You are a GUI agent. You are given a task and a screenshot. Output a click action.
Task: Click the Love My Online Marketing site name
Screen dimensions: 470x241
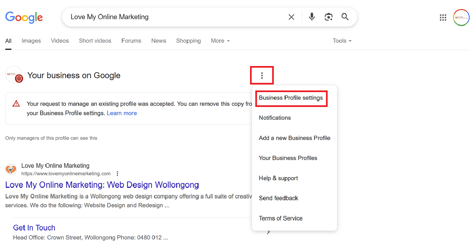tap(55, 166)
